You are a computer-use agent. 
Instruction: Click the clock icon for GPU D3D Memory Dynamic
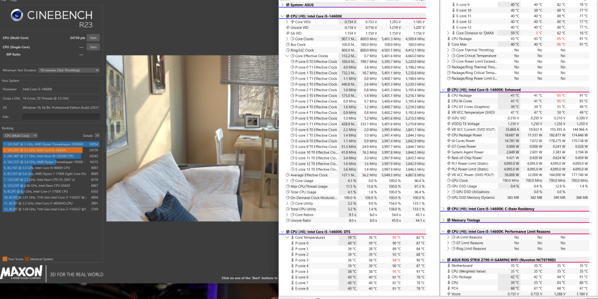[448, 198]
